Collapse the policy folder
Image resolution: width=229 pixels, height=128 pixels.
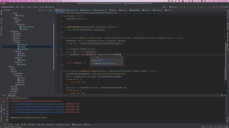pos(14,58)
